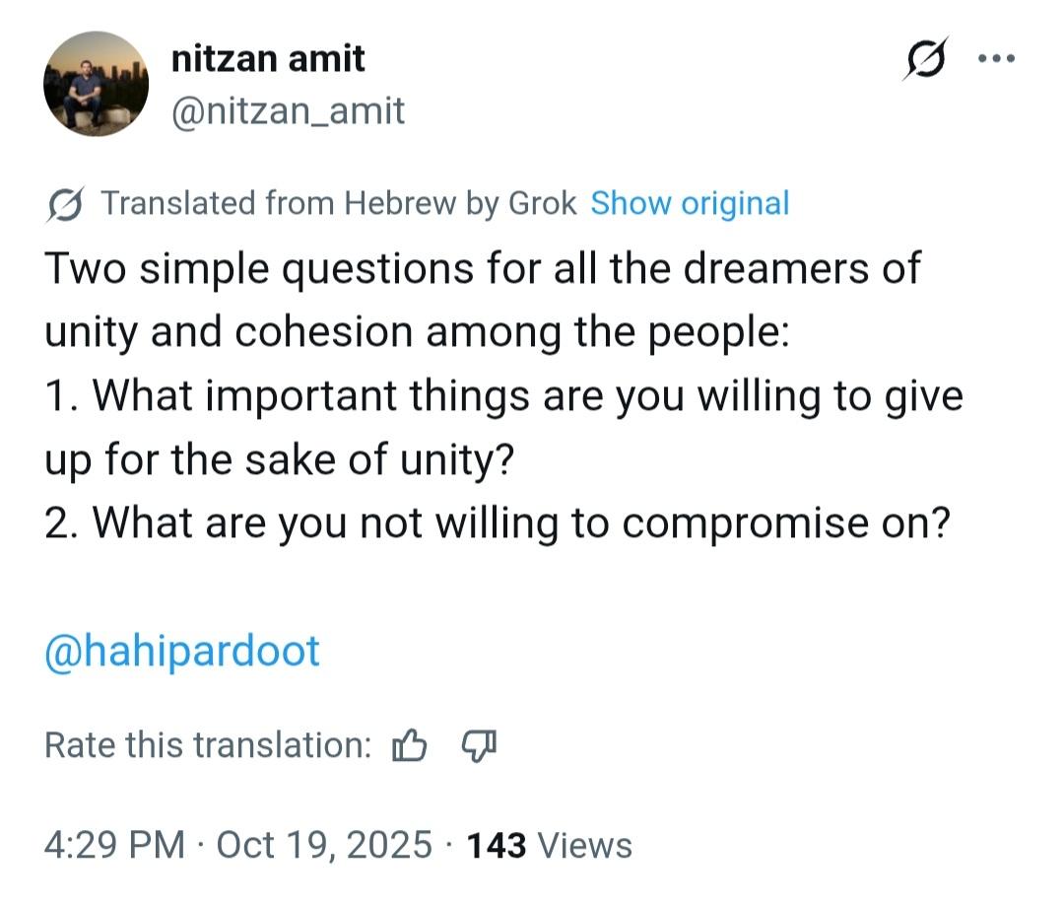Click question 1 about important things
The height and width of the screenshot is (908, 1064).
coord(502,396)
